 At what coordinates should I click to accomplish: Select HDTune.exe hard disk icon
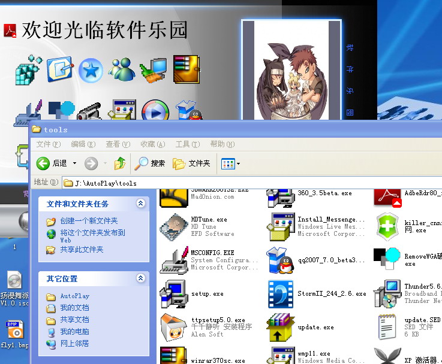[174, 227]
